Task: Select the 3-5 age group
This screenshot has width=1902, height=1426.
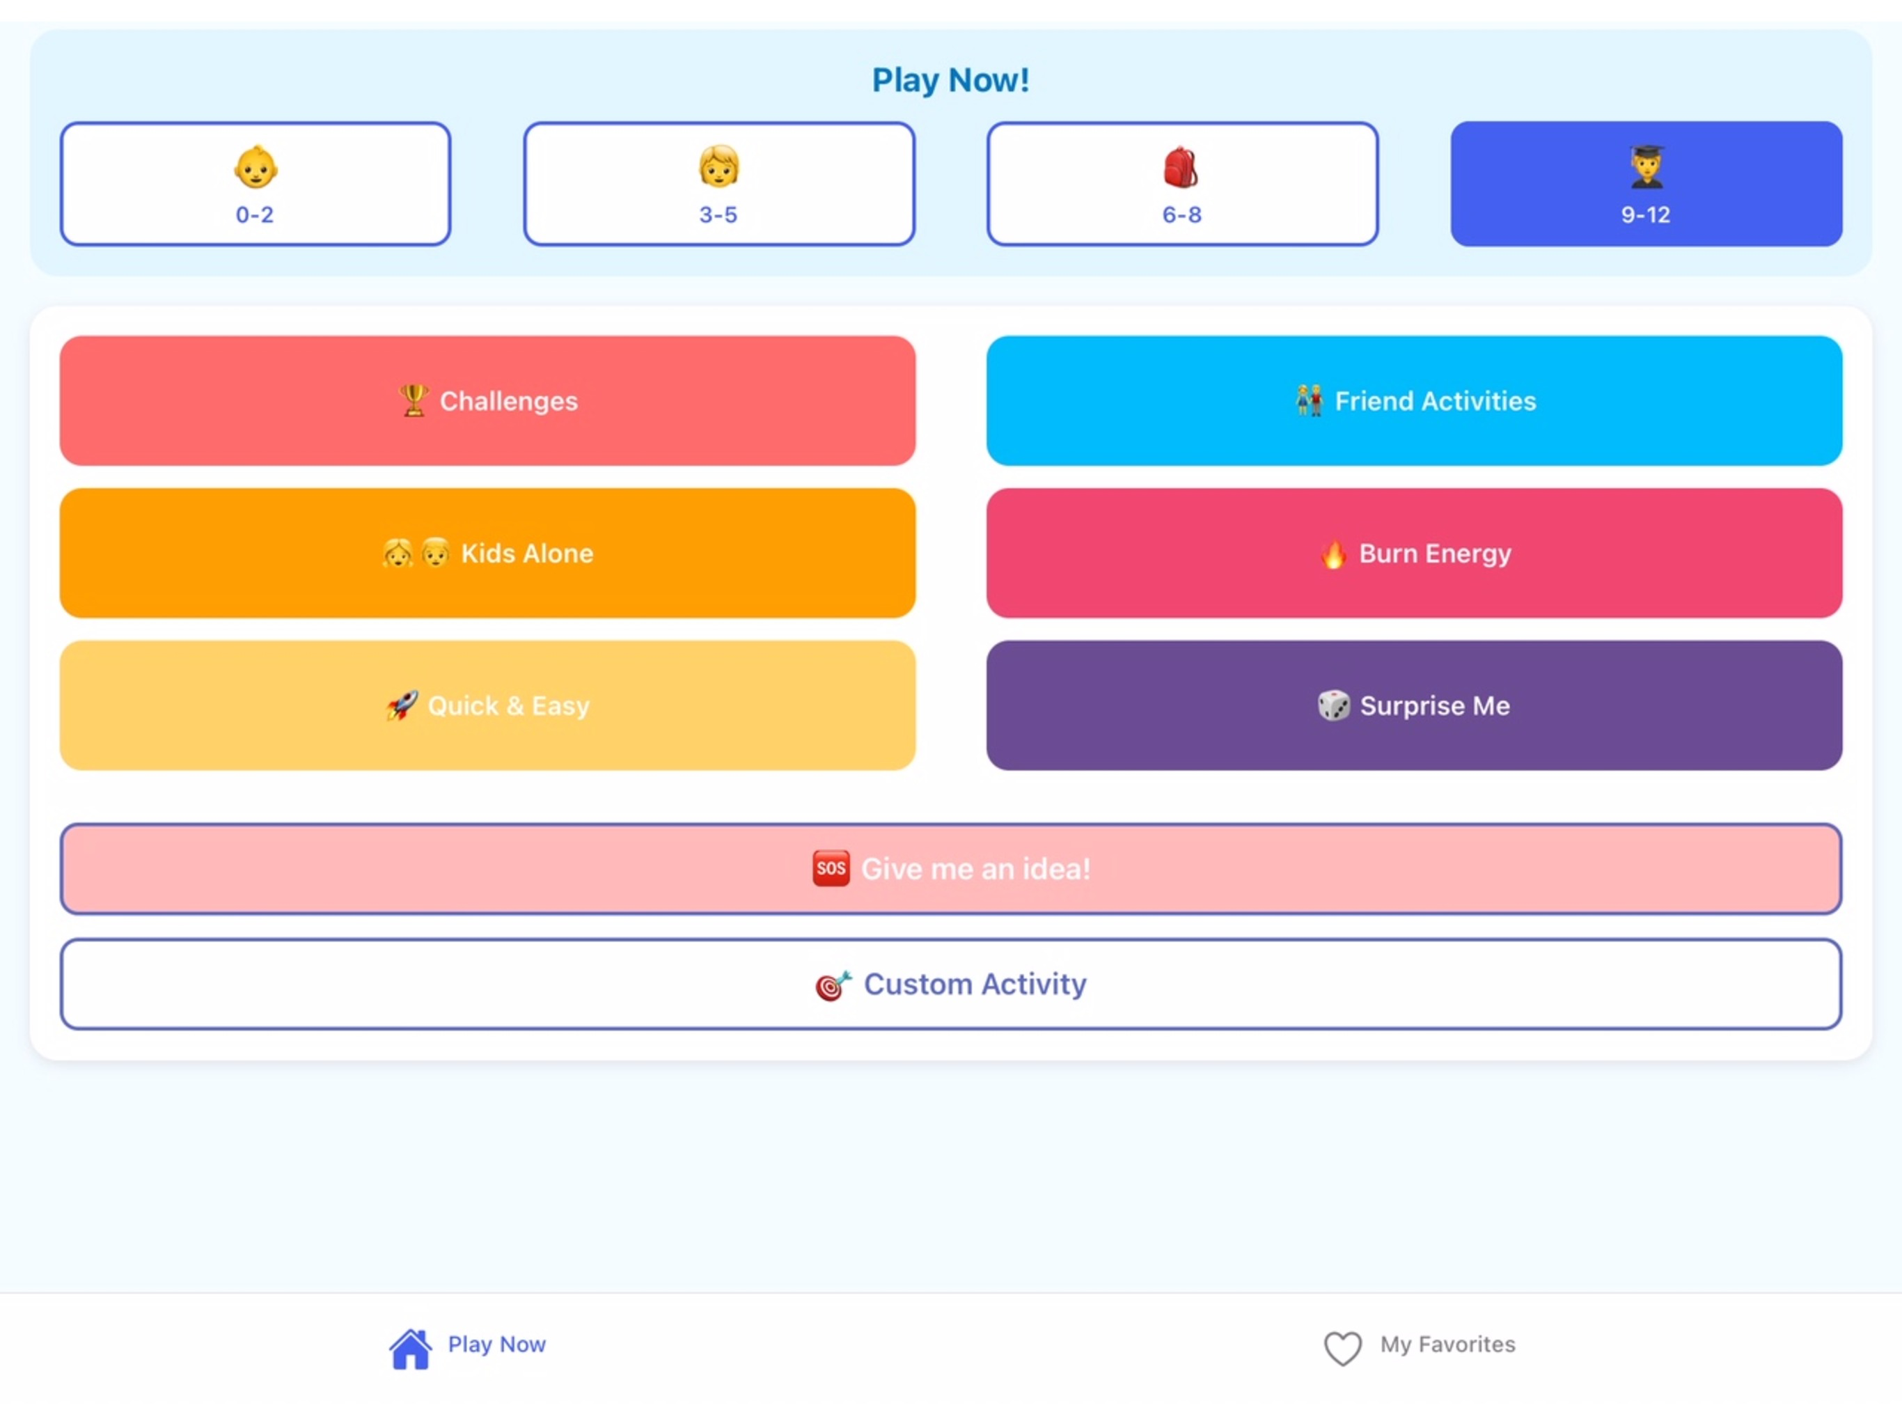Action: pos(719,184)
